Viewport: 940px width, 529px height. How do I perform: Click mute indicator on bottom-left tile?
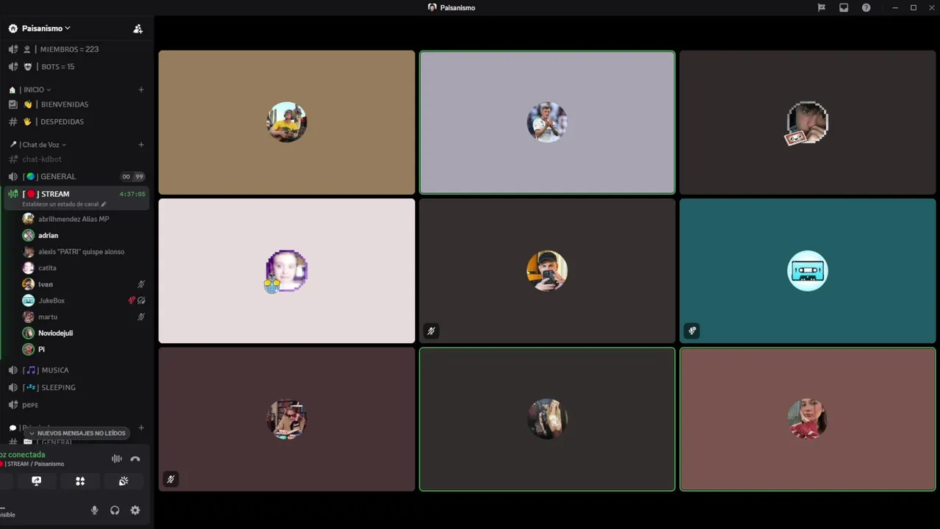click(x=170, y=479)
